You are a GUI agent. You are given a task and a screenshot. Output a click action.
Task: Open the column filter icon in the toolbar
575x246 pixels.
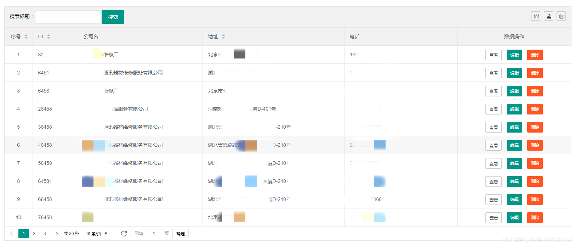click(x=536, y=16)
